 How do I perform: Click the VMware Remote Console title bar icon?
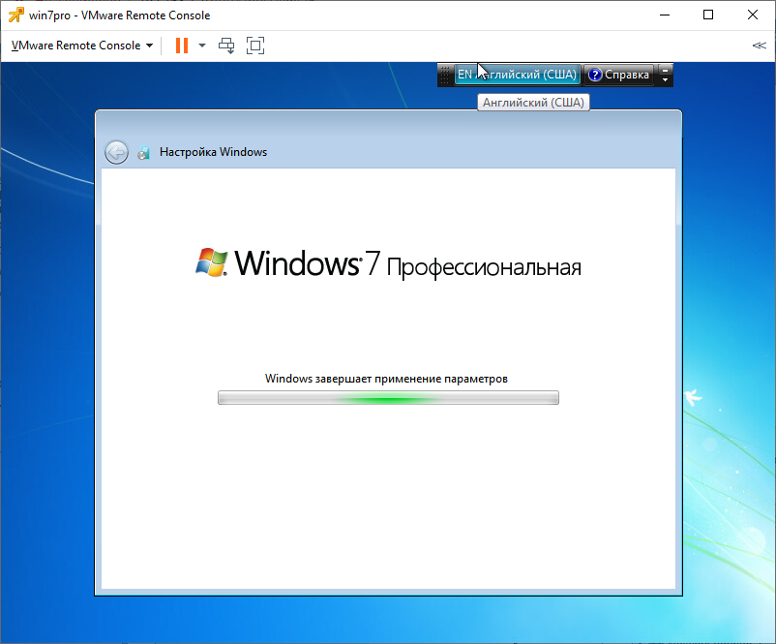pos(15,15)
